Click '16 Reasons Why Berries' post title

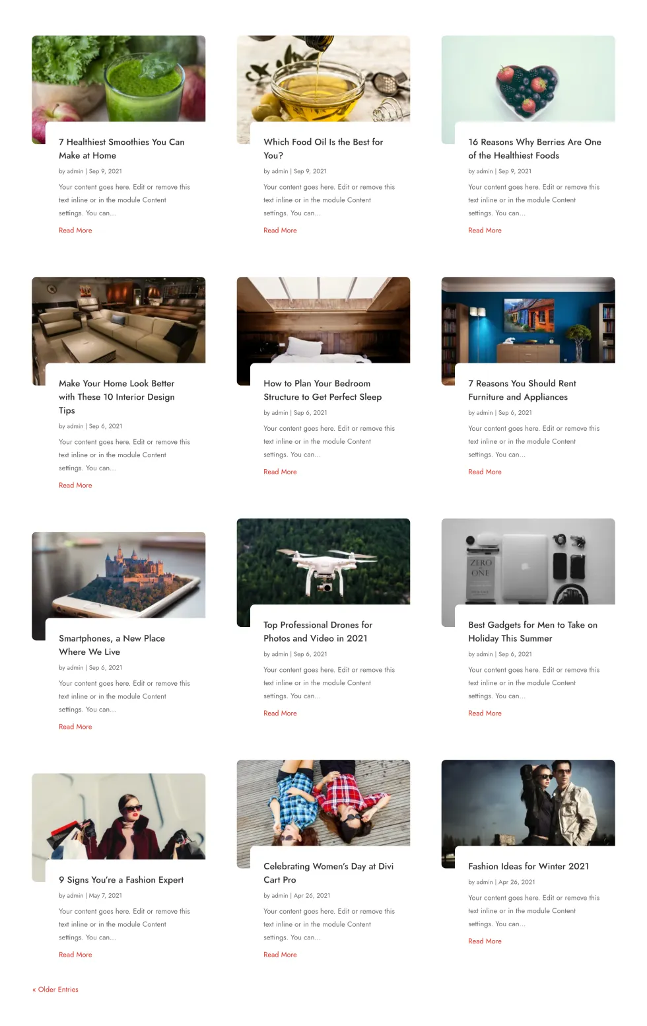(x=535, y=149)
